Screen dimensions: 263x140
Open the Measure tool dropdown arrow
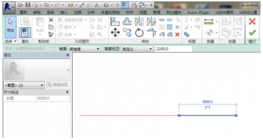tap(216, 22)
